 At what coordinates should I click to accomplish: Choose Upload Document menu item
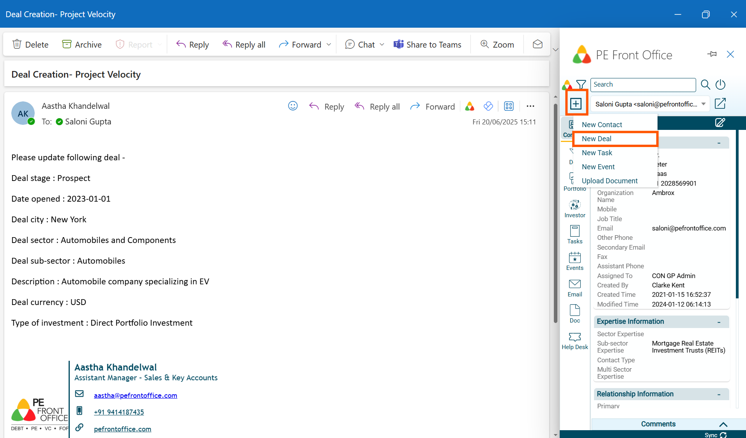pyautogui.click(x=610, y=181)
